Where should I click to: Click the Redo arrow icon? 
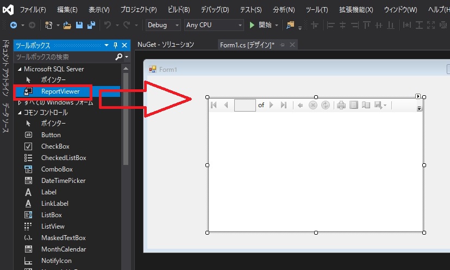point(127,25)
